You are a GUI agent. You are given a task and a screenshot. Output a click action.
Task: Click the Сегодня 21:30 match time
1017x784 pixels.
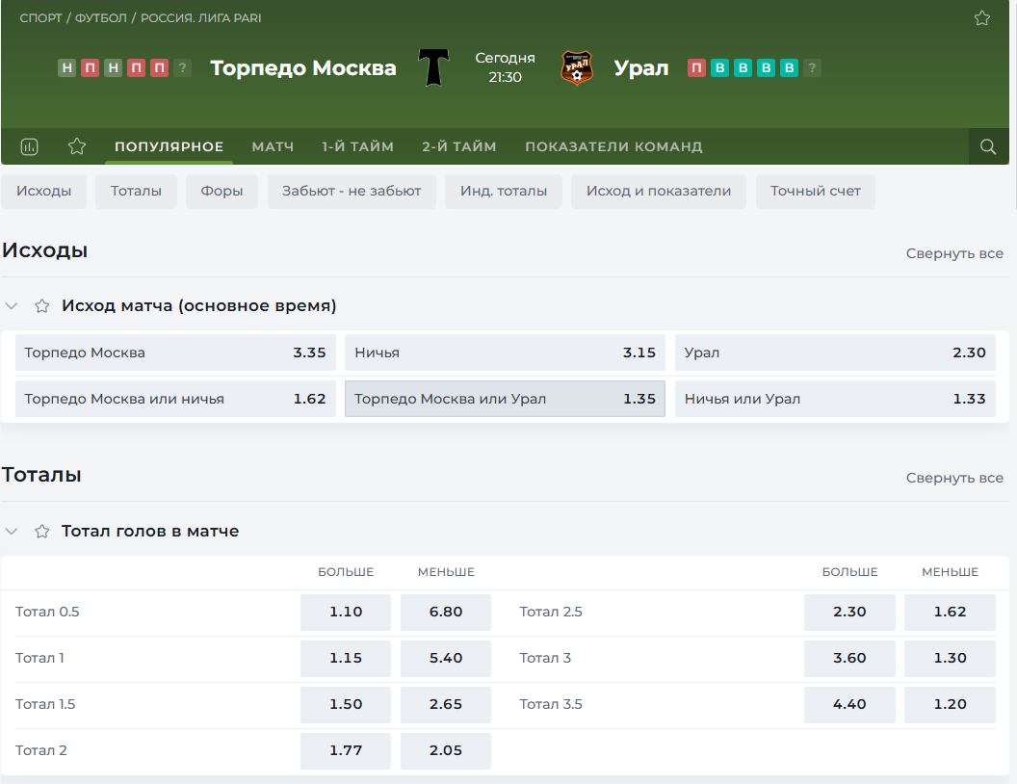tap(505, 67)
